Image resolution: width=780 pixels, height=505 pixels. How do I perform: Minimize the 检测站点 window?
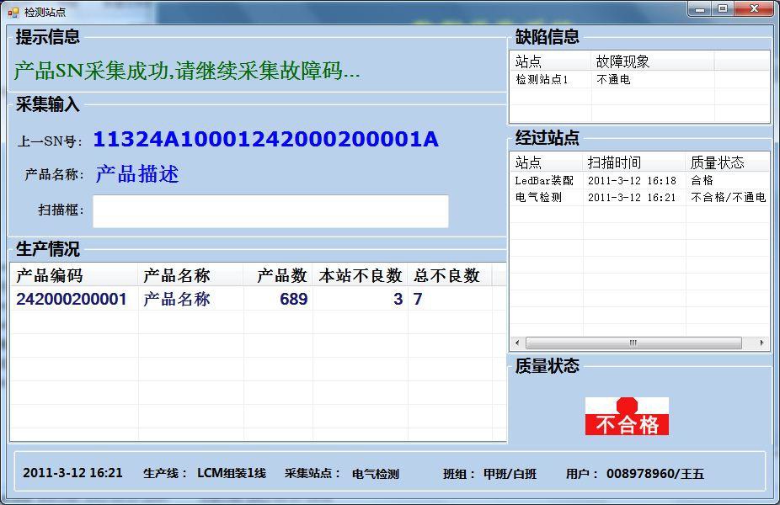pyautogui.click(x=700, y=9)
